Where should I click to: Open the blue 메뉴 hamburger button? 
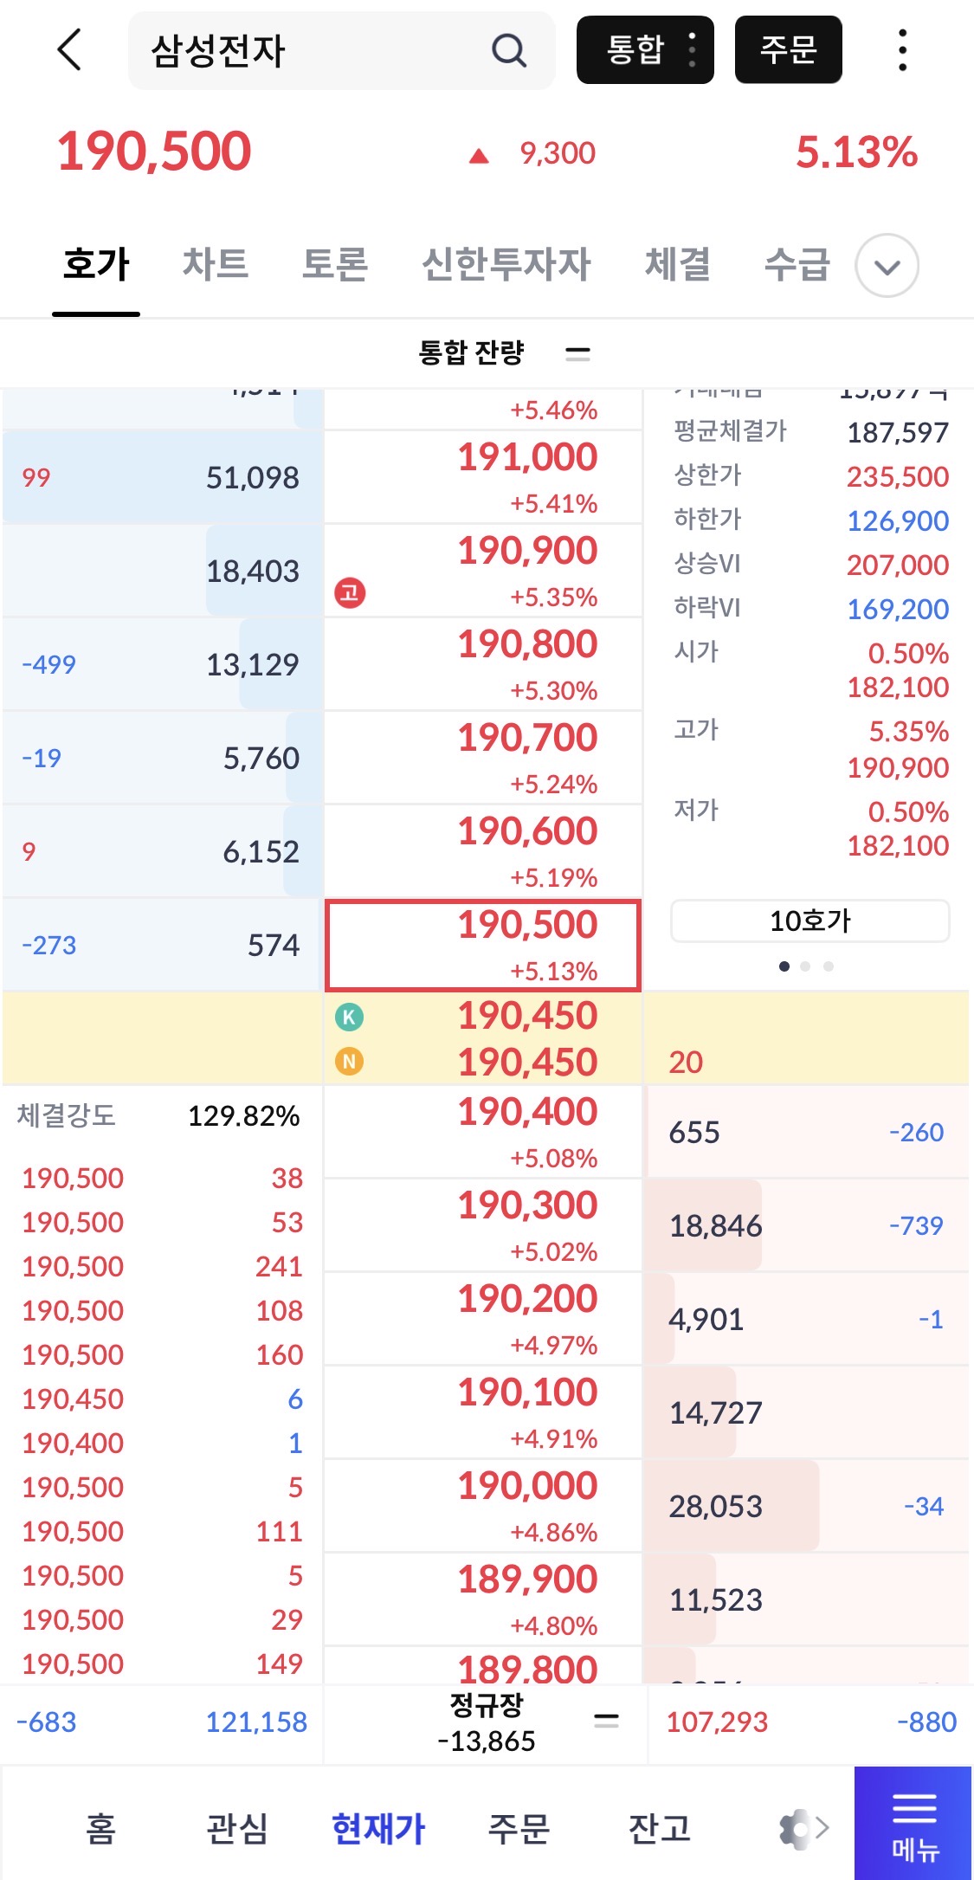click(913, 1823)
